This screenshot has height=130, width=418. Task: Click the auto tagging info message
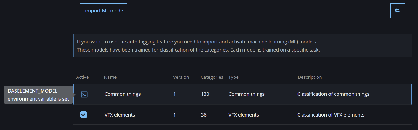[x=198, y=46]
